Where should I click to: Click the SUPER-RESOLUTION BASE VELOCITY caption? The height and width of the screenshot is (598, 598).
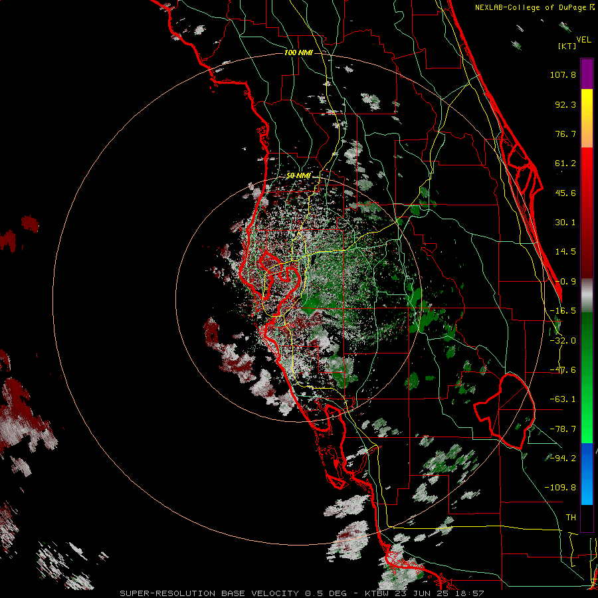coord(209,593)
